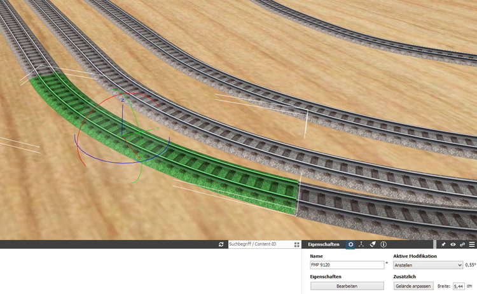The image size is (477, 294).
Task: Click the refresh catalog icon
Action: click(221, 244)
